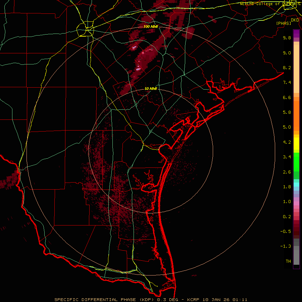Screen dimensions: 302x302
Task: Click the 8.2 value on the legend
Action: [x=287, y=67]
